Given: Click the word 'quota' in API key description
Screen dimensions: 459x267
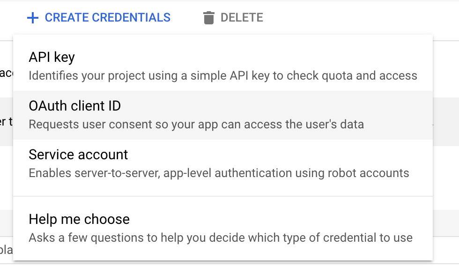Looking at the screenshot, I should [x=337, y=76].
